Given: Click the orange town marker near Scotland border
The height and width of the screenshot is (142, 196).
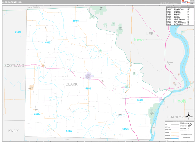Looking at the screenshot, I should tap(32, 87).
